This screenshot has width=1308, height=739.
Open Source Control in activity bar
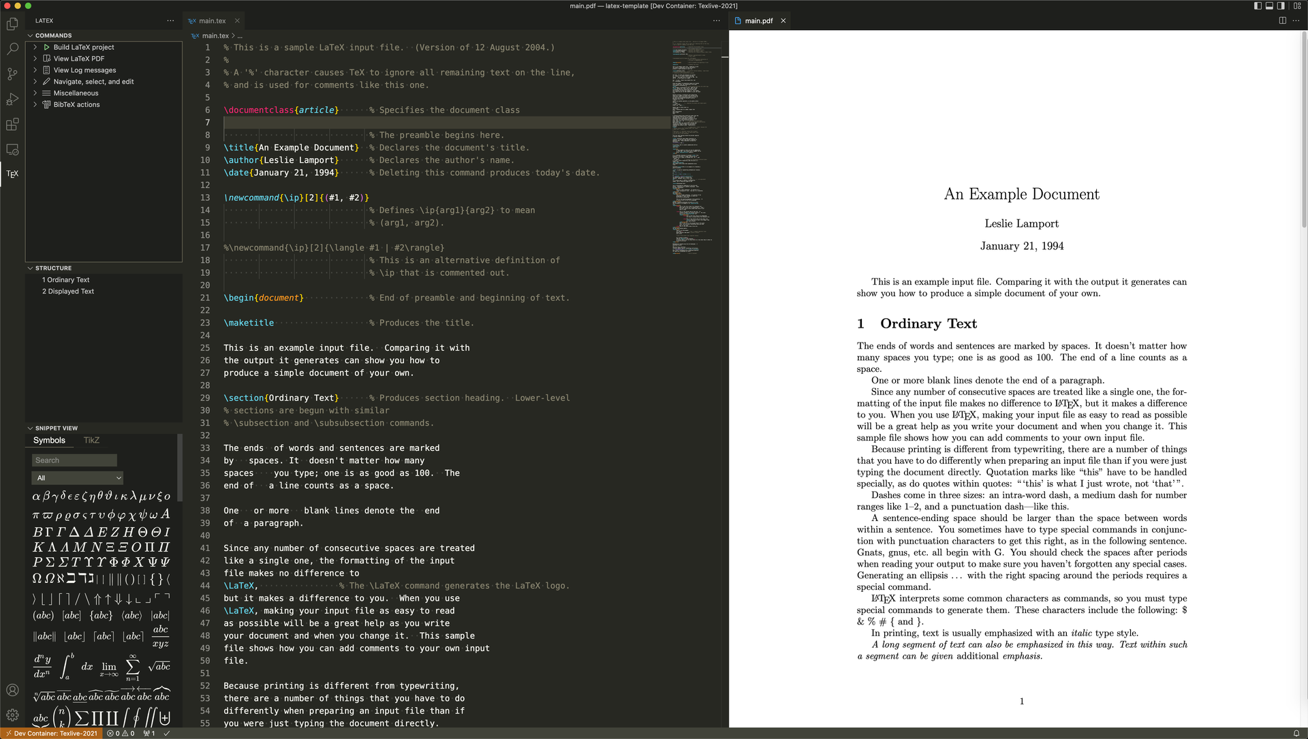pyautogui.click(x=12, y=74)
